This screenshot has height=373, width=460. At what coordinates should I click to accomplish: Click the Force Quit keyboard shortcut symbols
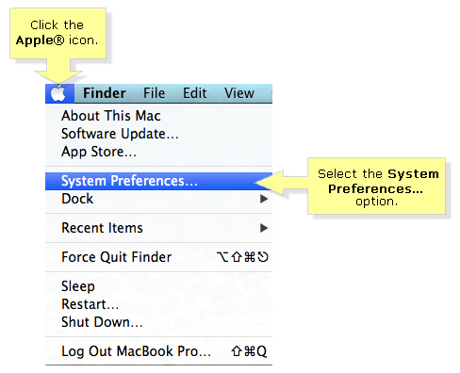[242, 257]
